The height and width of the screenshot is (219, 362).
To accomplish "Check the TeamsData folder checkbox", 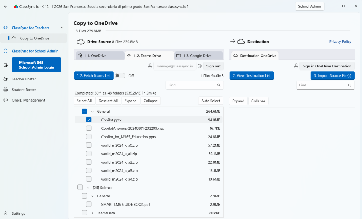I will point(84,213).
